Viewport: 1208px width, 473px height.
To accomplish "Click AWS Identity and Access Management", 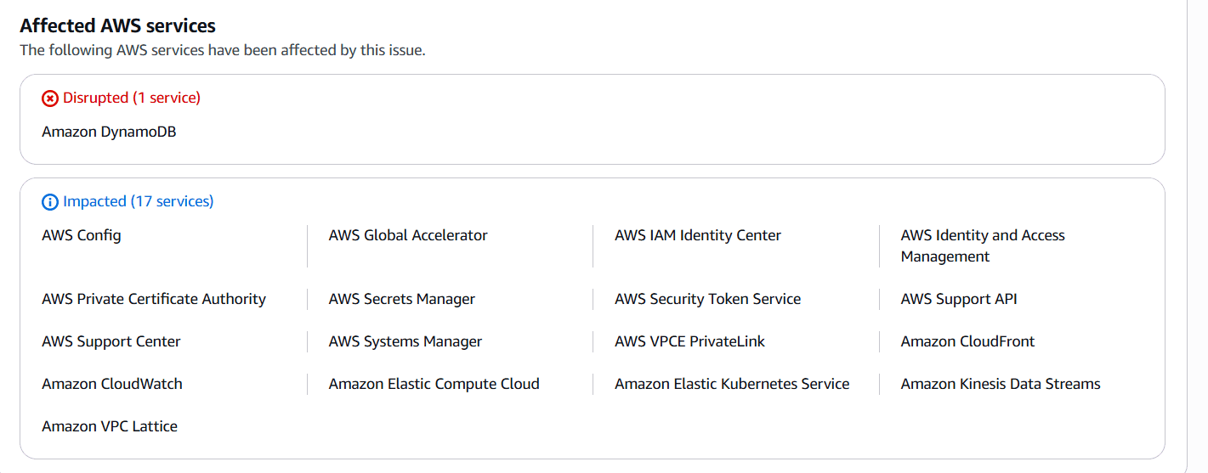I will (982, 245).
